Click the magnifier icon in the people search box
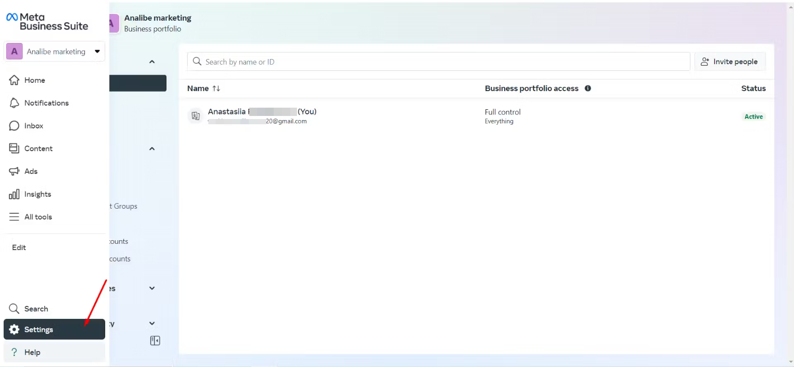Screen dimensions: 794x367 [197, 62]
